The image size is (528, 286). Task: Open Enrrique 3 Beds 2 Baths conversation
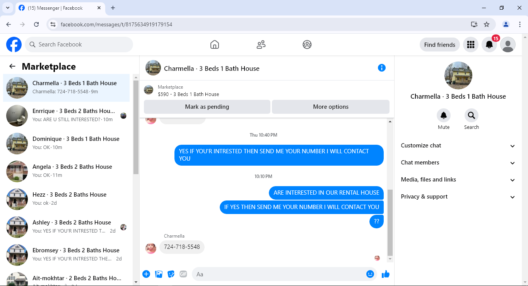pos(67,116)
